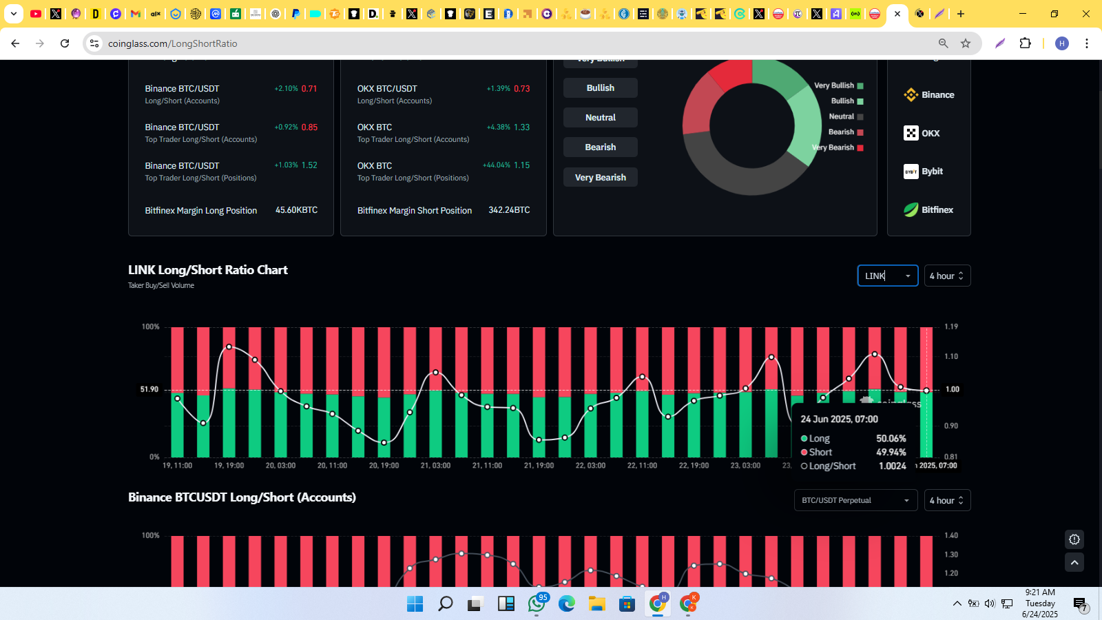
Task: Bookmark this page with the star icon
Action: coord(966,43)
